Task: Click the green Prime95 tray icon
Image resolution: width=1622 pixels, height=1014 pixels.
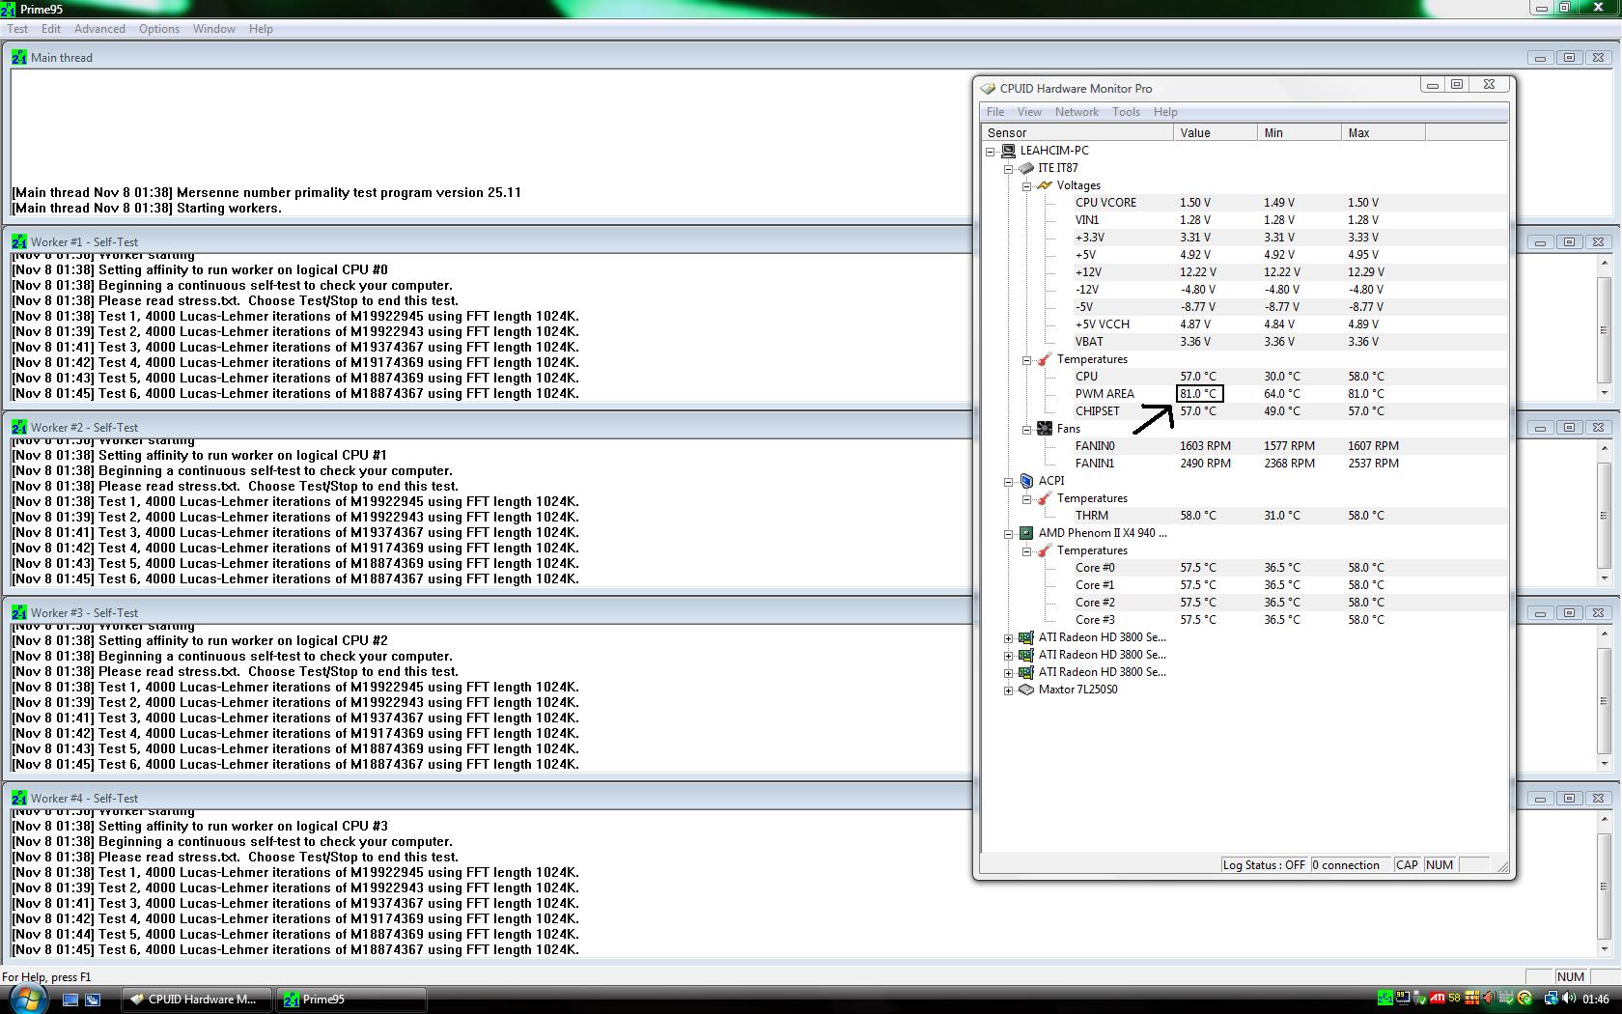Action: 1385,998
